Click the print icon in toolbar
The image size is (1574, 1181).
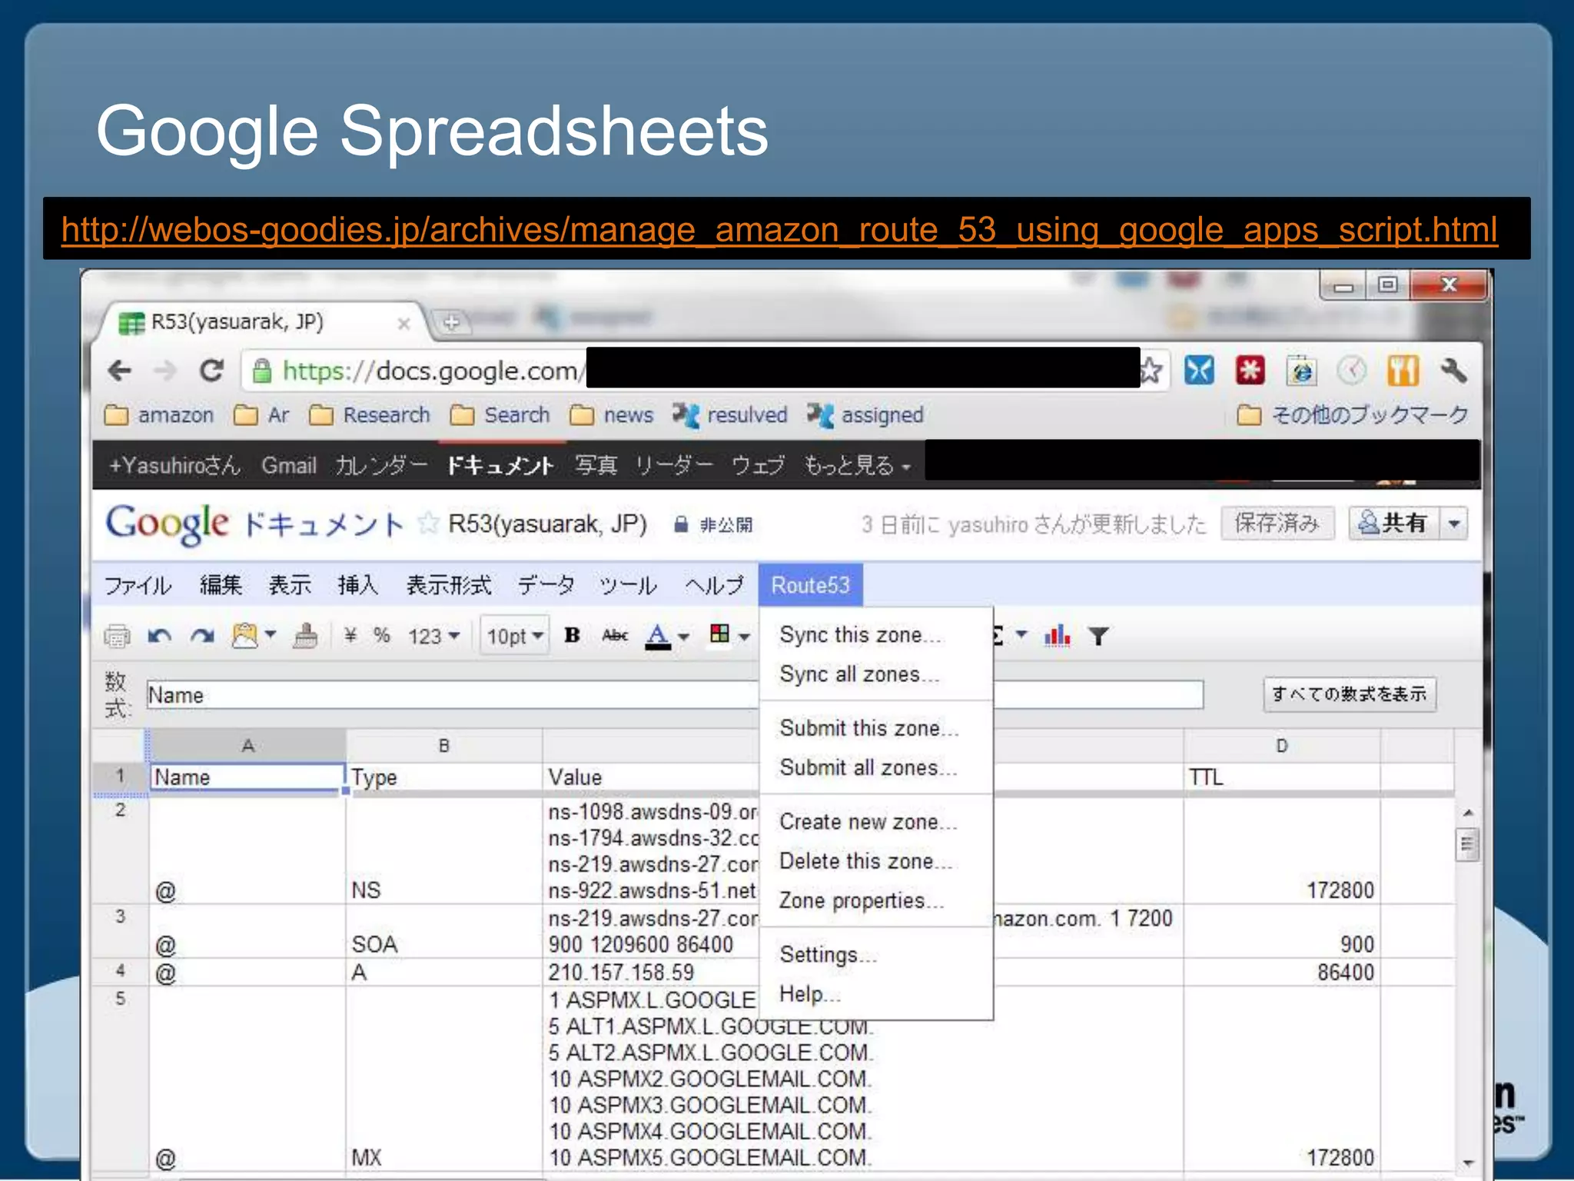point(117,636)
